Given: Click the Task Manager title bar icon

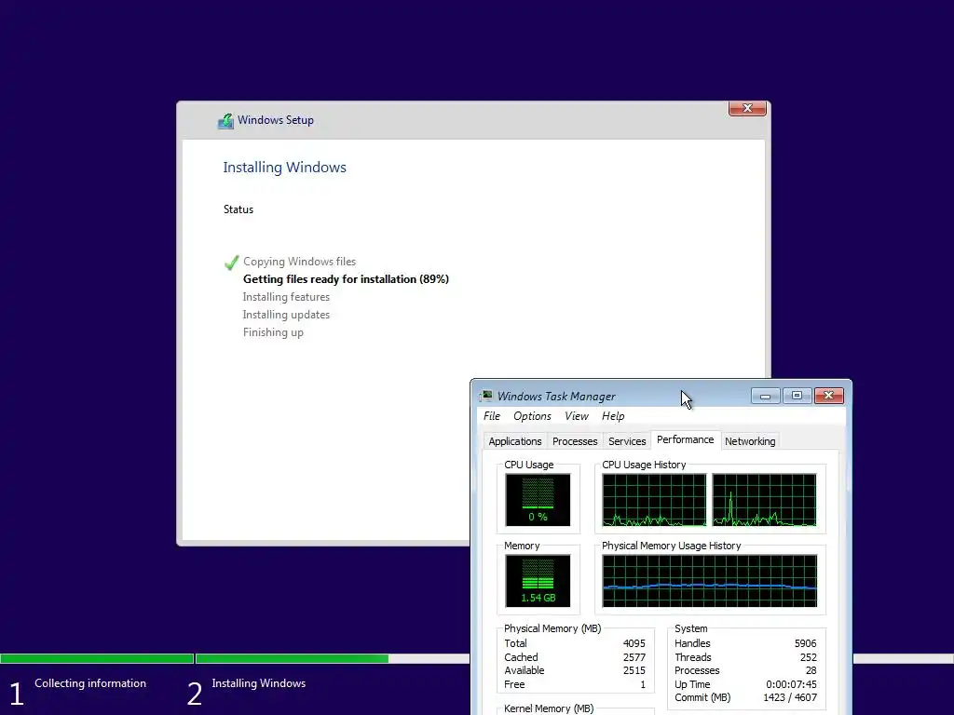Looking at the screenshot, I should (x=485, y=397).
